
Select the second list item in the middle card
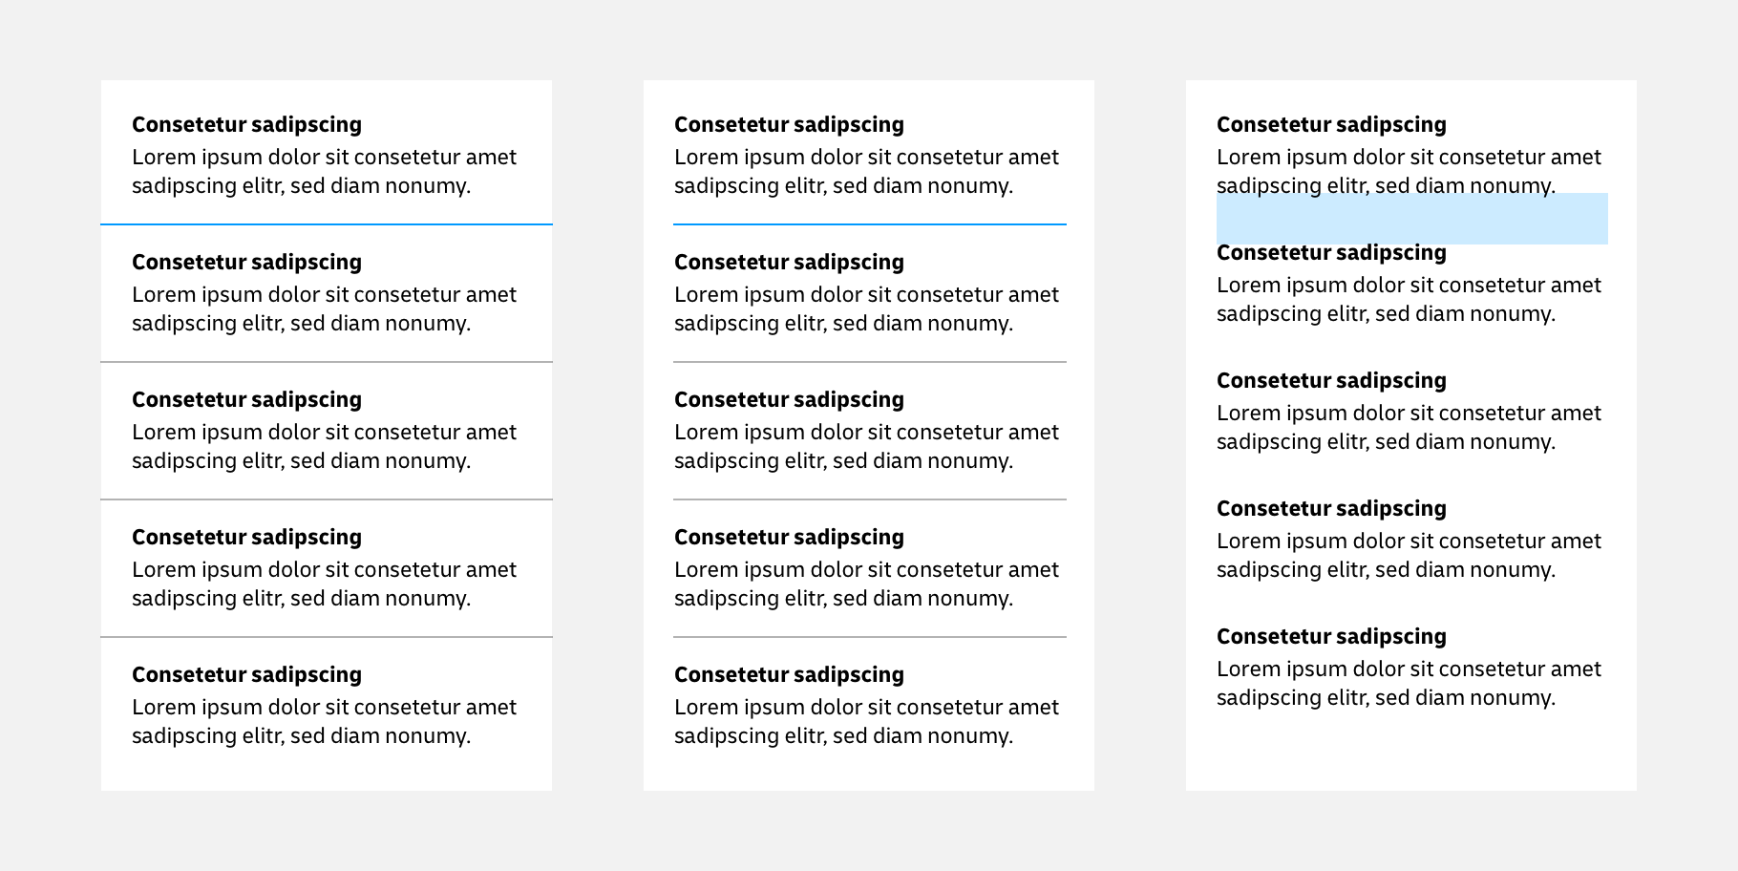coord(867,293)
